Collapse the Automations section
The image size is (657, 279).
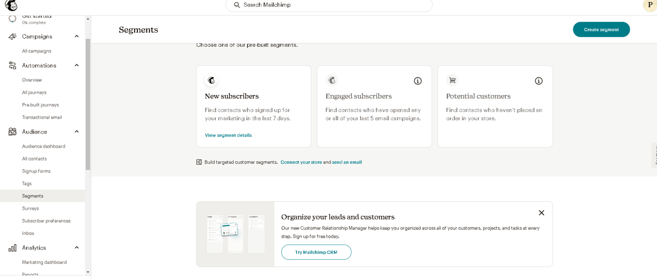tap(77, 65)
